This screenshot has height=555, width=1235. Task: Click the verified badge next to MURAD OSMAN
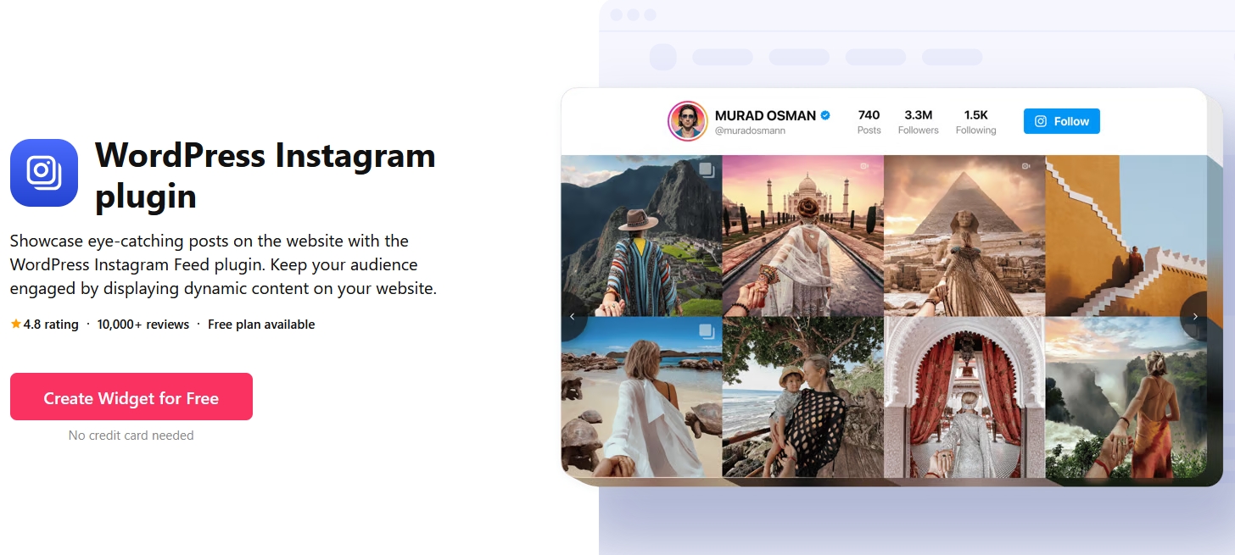coord(825,115)
